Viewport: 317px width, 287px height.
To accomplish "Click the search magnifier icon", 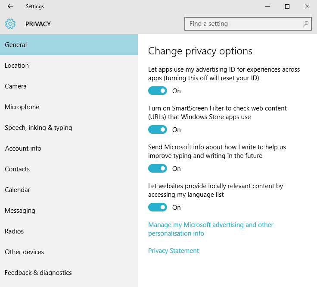I will pos(306,24).
